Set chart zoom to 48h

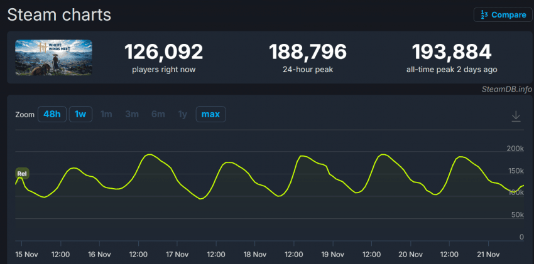[x=52, y=114]
